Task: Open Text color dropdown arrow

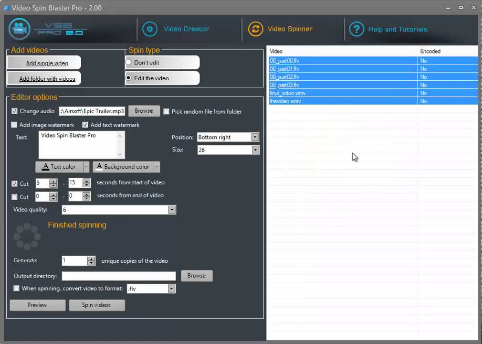Action: 86,167
